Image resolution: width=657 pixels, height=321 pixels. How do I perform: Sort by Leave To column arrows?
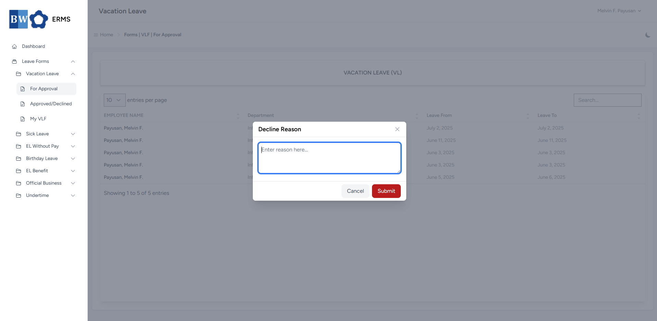click(639, 116)
